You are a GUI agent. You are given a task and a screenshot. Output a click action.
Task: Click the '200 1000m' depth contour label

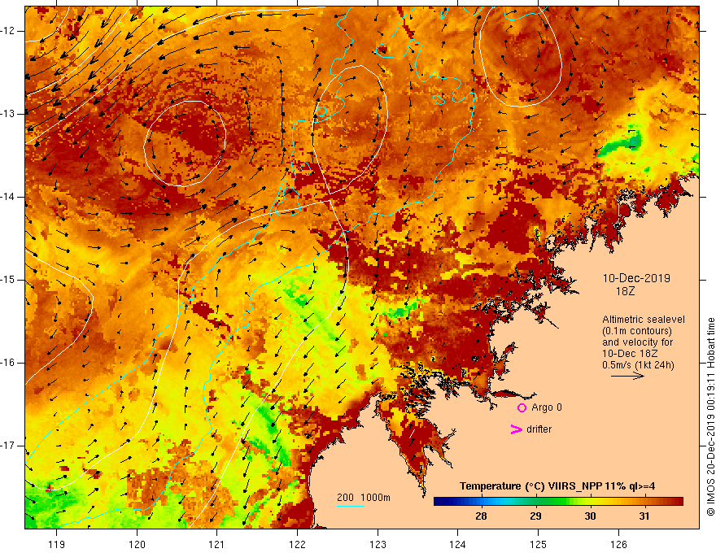pos(364,498)
